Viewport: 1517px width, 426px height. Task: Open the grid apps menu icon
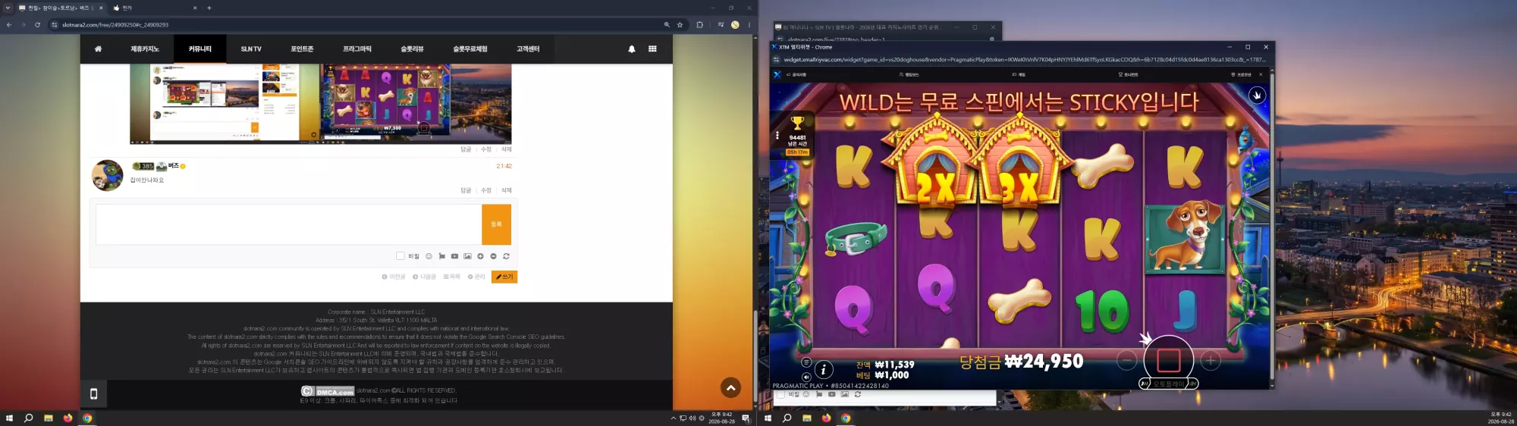point(652,49)
